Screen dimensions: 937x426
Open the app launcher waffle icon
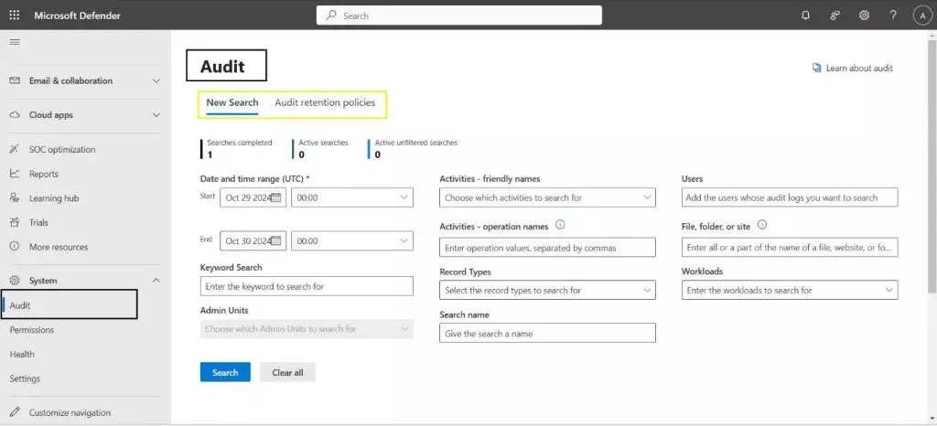[x=15, y=16]
